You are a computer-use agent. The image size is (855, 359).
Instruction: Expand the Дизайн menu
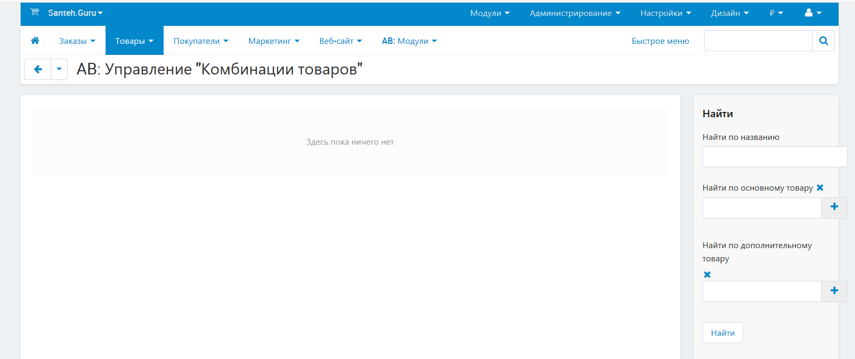click(729, 13)
